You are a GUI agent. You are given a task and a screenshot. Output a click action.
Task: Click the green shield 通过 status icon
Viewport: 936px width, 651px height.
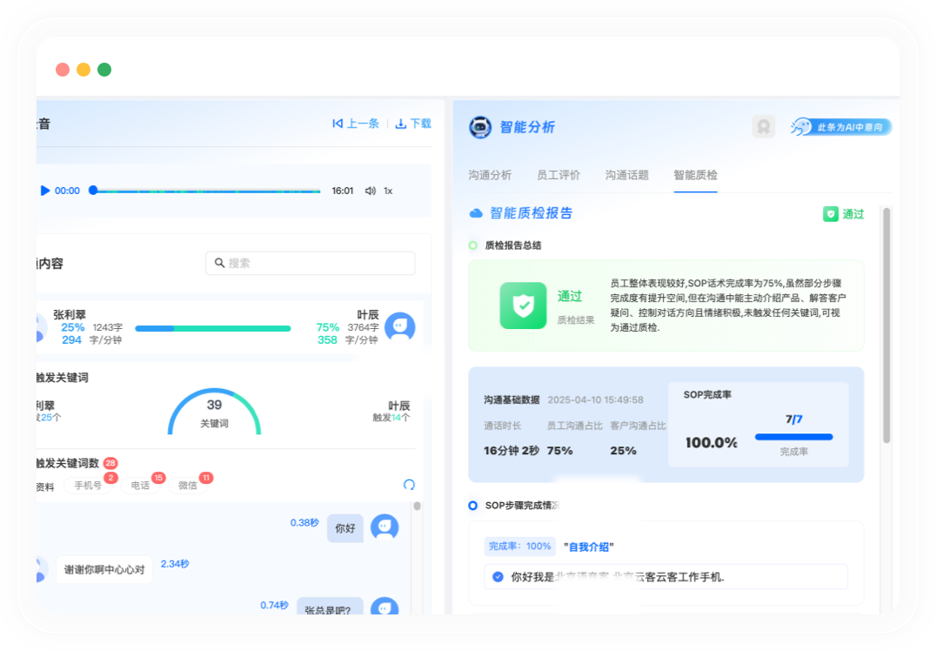coord(831,214)
